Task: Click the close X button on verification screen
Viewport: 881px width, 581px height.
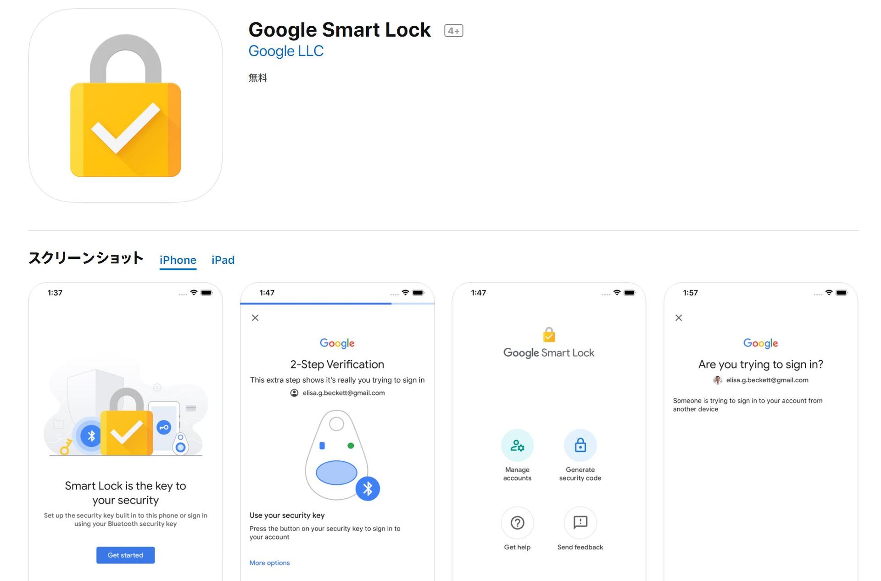Action: (255, 317)
